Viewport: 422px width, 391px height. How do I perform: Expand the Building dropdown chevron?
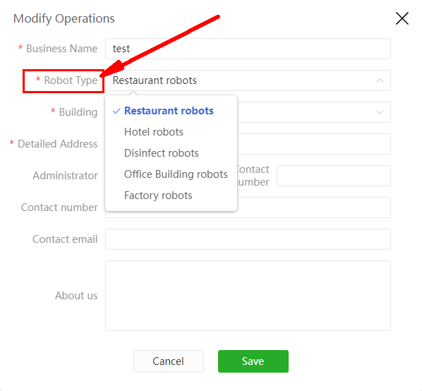(380, 112)
